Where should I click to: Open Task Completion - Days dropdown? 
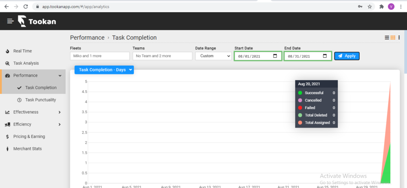[104, 70]
